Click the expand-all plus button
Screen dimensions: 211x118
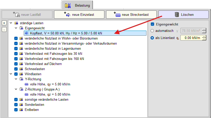point(4,23)
